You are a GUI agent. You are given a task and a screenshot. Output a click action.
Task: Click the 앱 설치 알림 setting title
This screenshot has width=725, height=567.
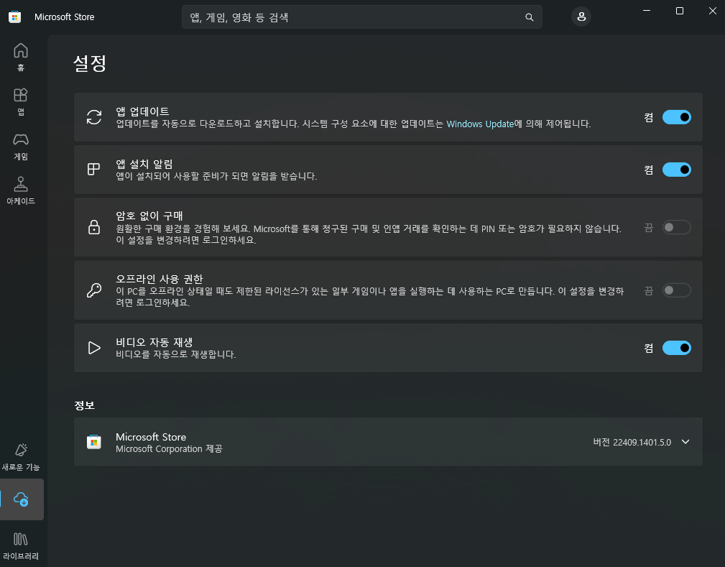[144, 164]
